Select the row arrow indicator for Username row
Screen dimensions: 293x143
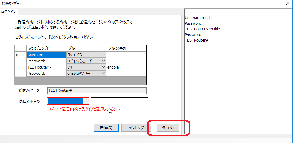click(17, 55)
